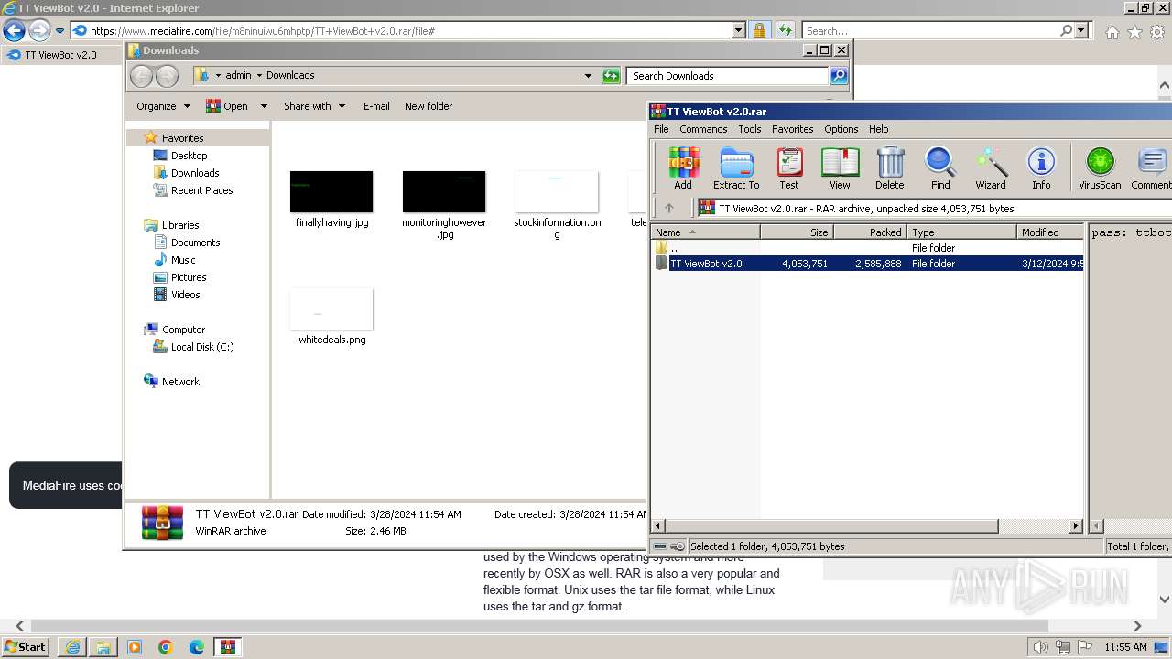Open the Options menu in WinRAR
This screenshot has width=1172, height=659.
click(x=841, y=129)
